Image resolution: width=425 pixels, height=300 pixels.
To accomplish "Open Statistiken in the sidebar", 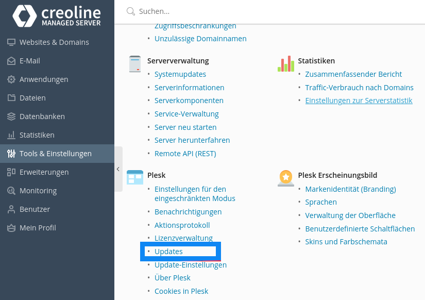I will 57,135.
